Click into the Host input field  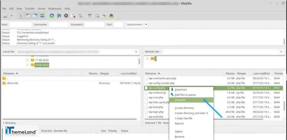tap(20, 24)
